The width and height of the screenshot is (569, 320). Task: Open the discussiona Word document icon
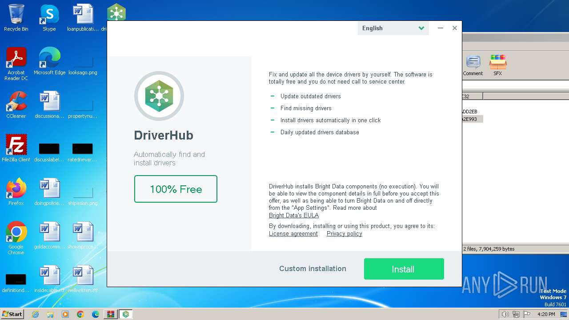49,105
